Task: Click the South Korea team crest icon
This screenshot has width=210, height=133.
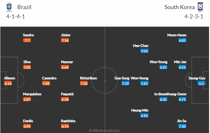Action: [200, 7]
